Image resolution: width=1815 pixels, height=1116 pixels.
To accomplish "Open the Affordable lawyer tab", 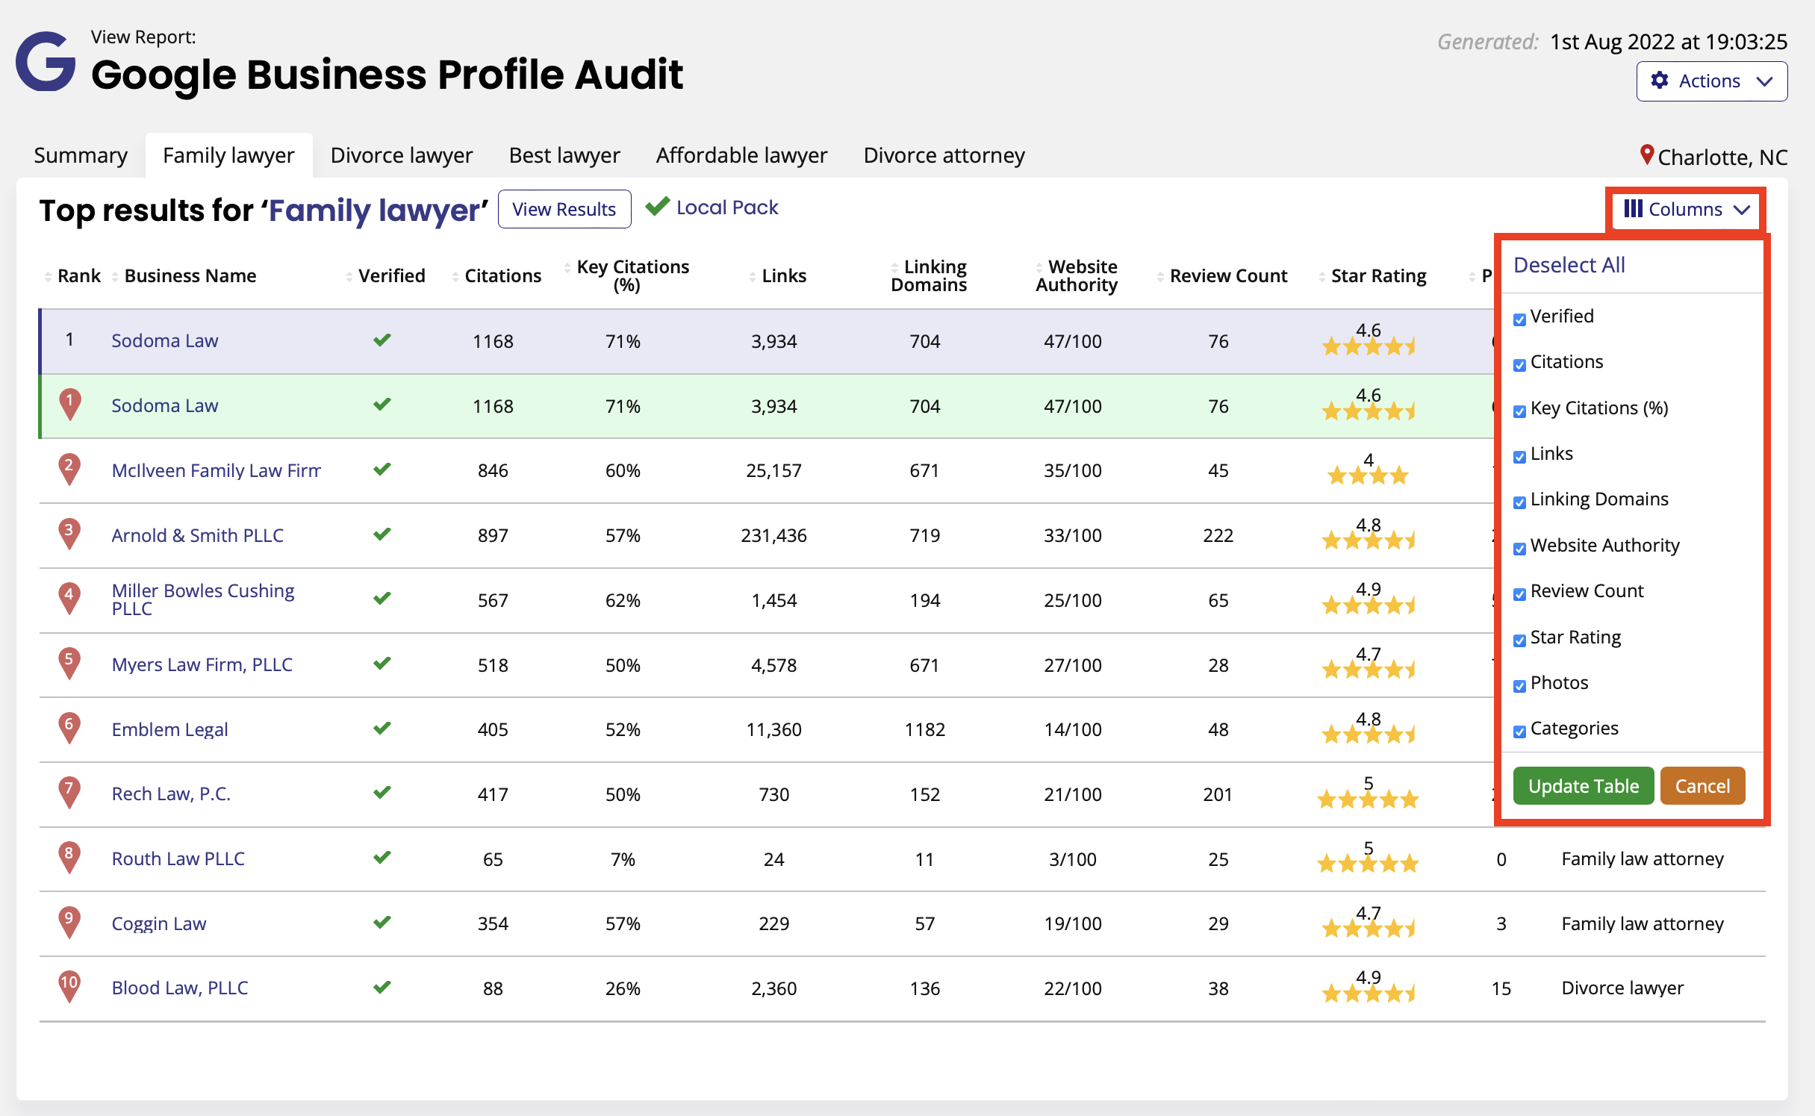I will coord(741,155).
